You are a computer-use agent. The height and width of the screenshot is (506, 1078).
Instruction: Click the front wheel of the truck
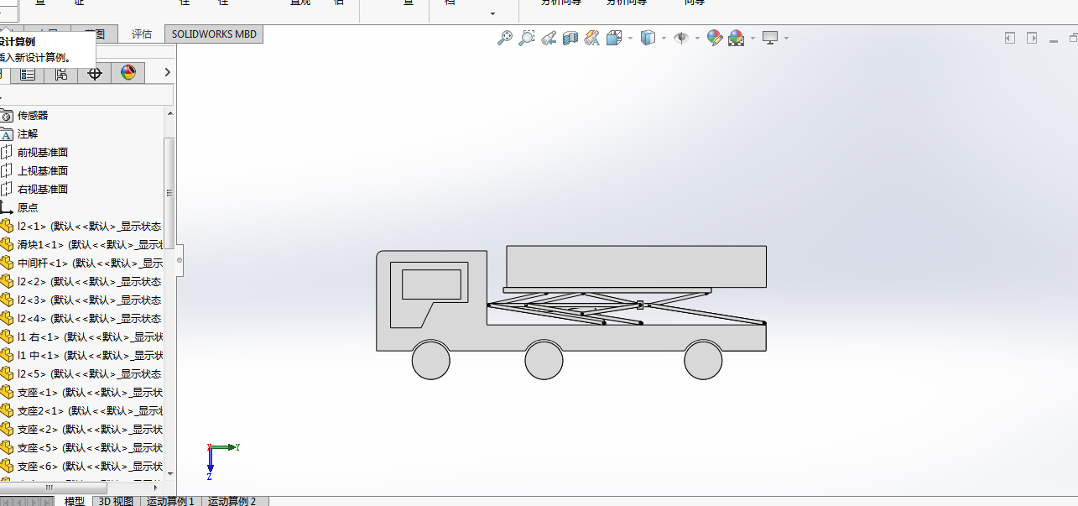pyautogui.click(x=431, y=360)
